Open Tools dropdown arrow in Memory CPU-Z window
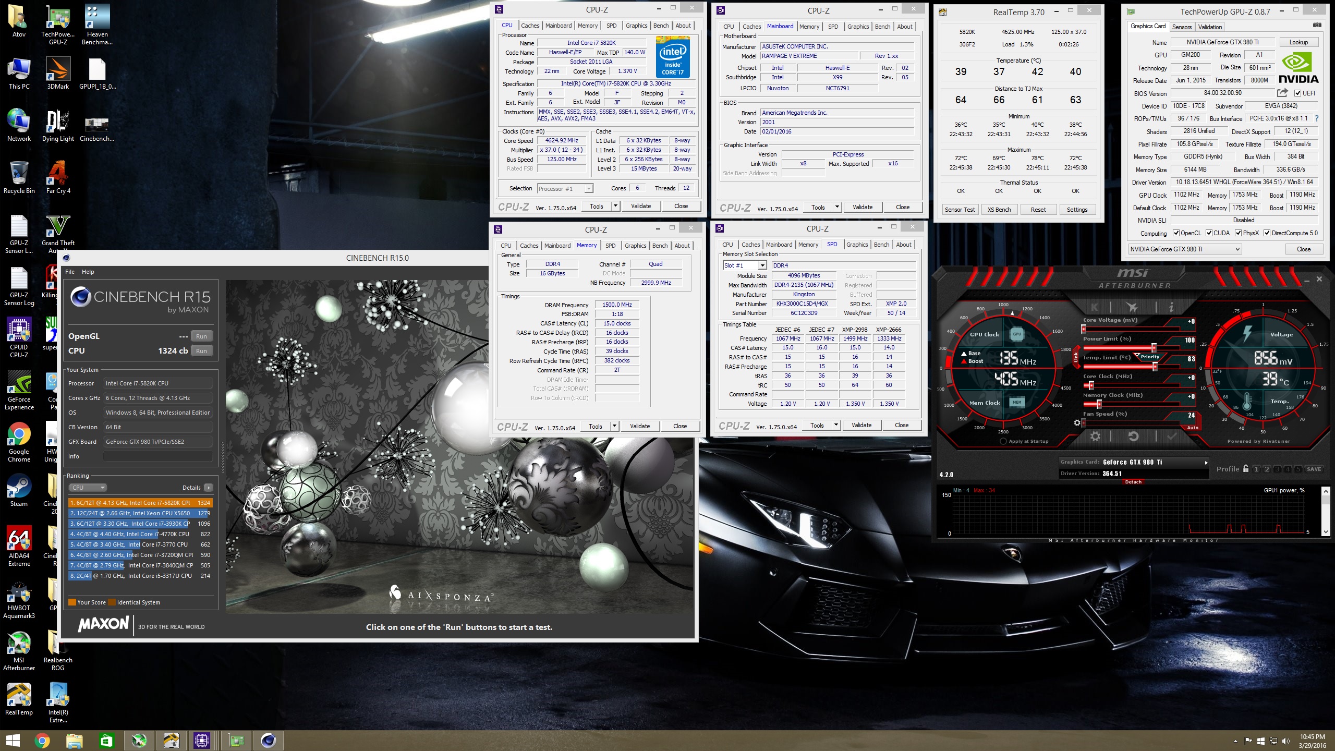1335x751 pixels. pyautogui.click(x=614, y=426)
